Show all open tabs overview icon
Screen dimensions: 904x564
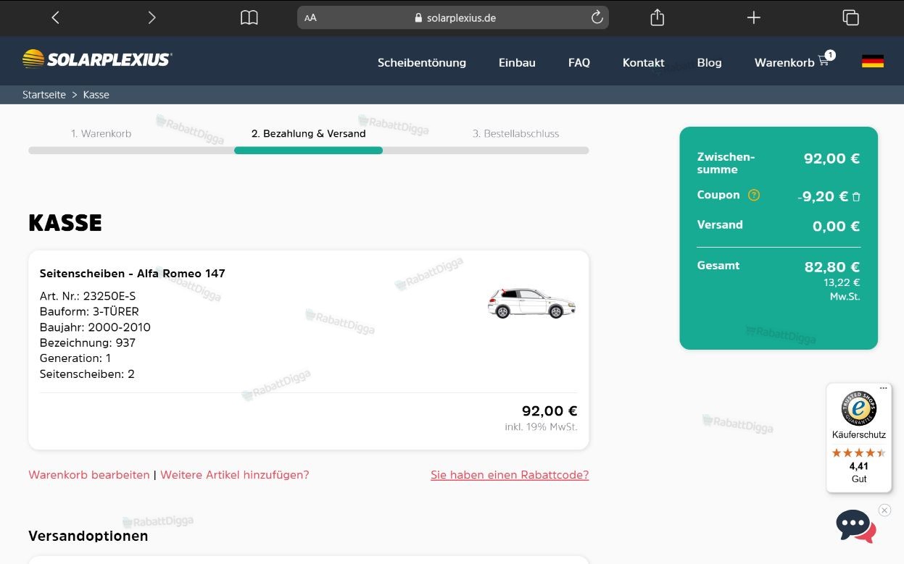pyautogui.click(x=850, y=17)
